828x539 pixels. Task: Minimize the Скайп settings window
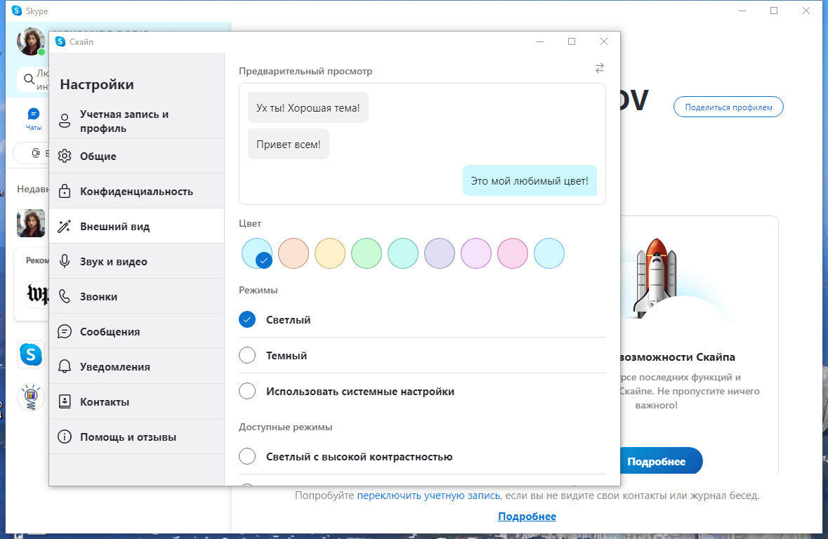[x=539, y=41]
